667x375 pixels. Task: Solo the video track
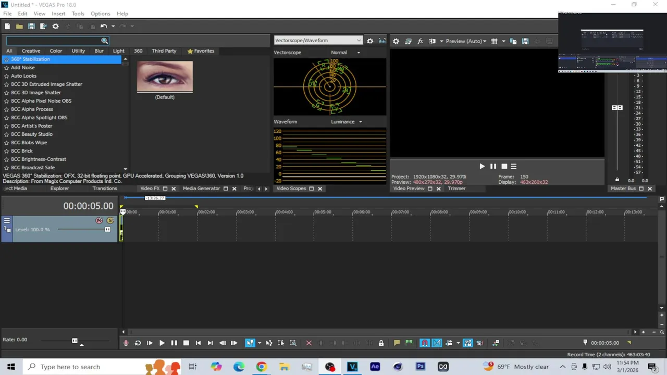point(110,220)
